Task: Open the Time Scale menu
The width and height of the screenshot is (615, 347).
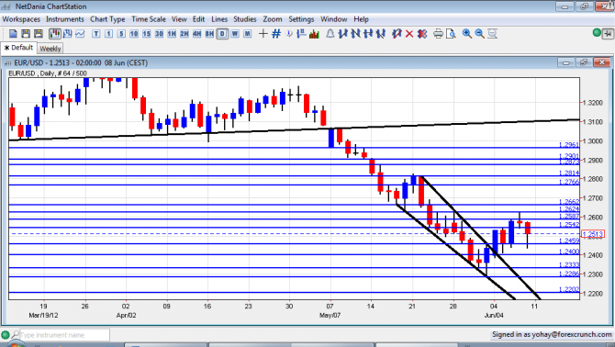Action: coord(149,19)
